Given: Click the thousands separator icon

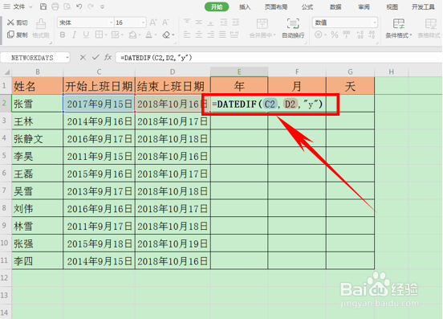Looking at the screenshot, I should pyautogui.click(x=347, y=35).
